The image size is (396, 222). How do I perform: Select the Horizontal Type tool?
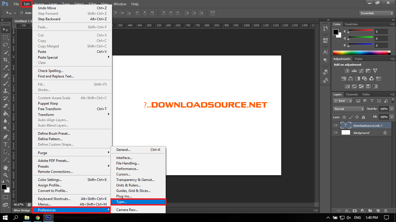[6, 144]
